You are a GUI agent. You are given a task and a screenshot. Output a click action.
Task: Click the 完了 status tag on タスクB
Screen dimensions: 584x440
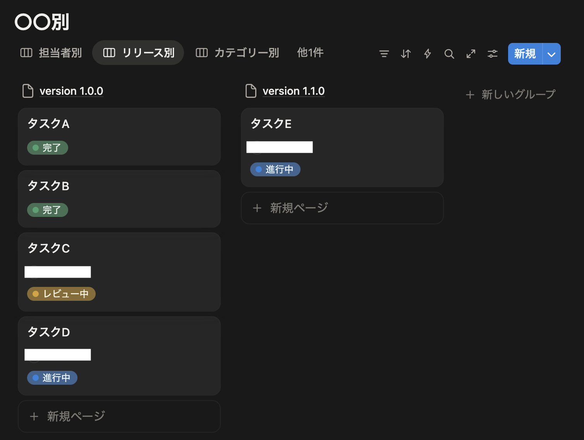tap(48, 210)
